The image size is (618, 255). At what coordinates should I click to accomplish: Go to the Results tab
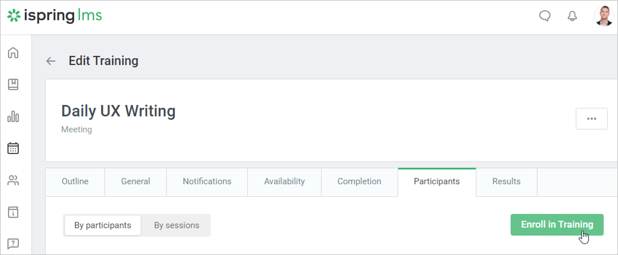pyautogui.click(x=506, y=181)
